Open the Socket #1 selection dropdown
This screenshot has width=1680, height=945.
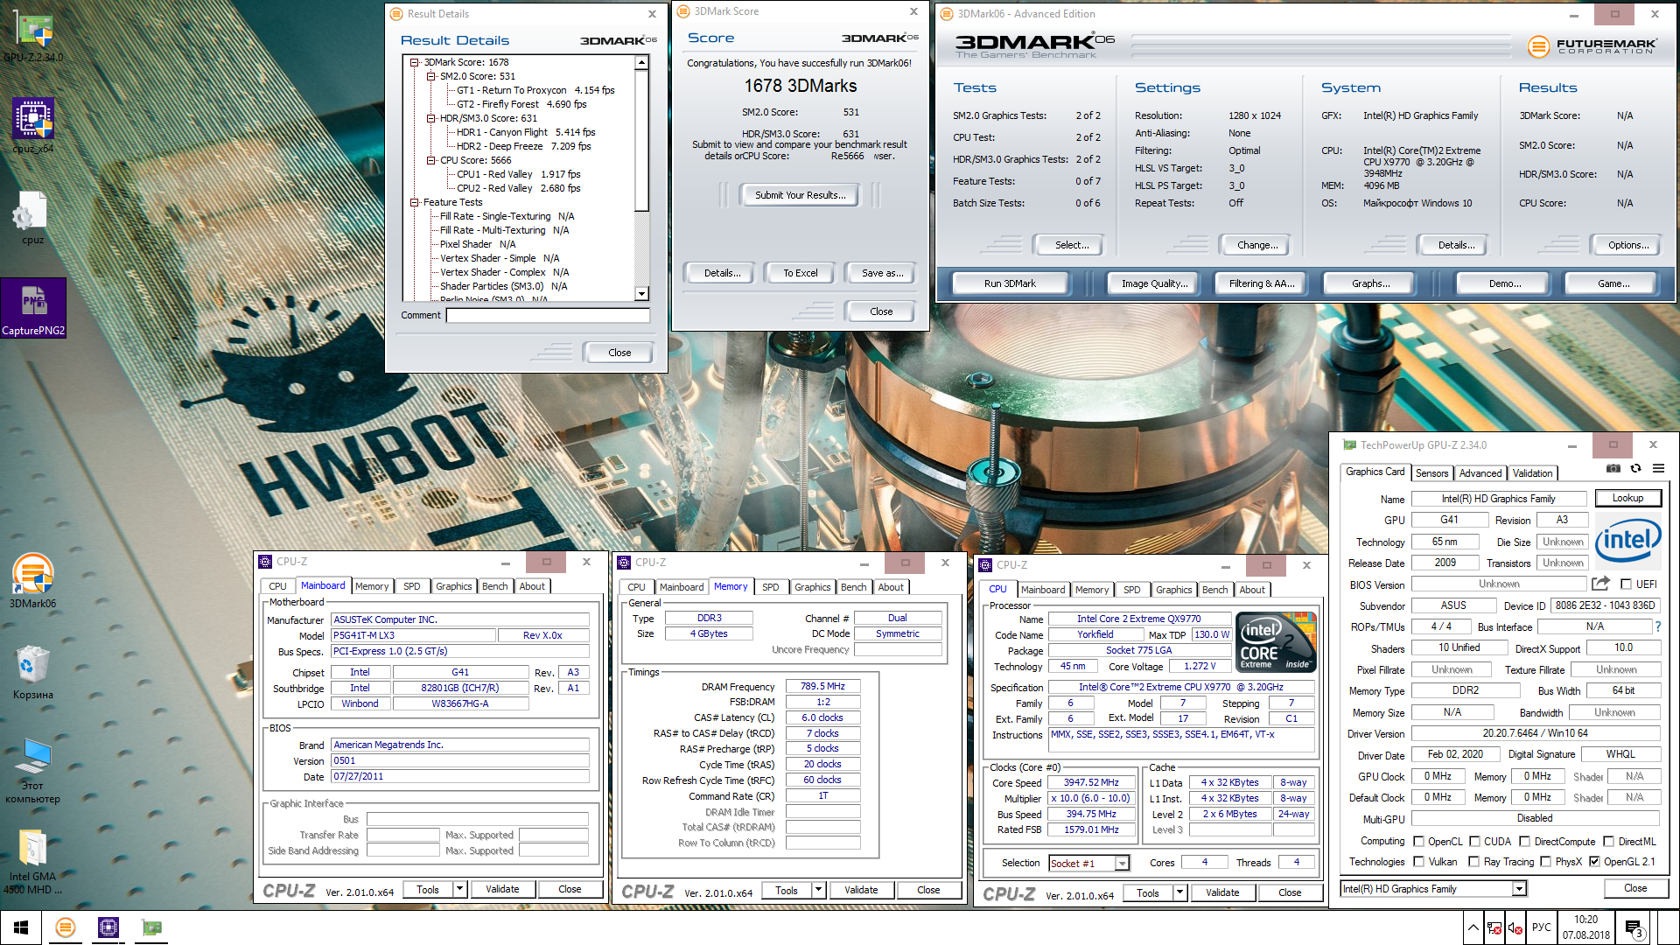1122,864
